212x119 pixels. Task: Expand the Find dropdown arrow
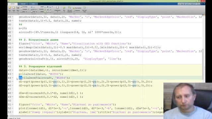click(x=36, y=12)
